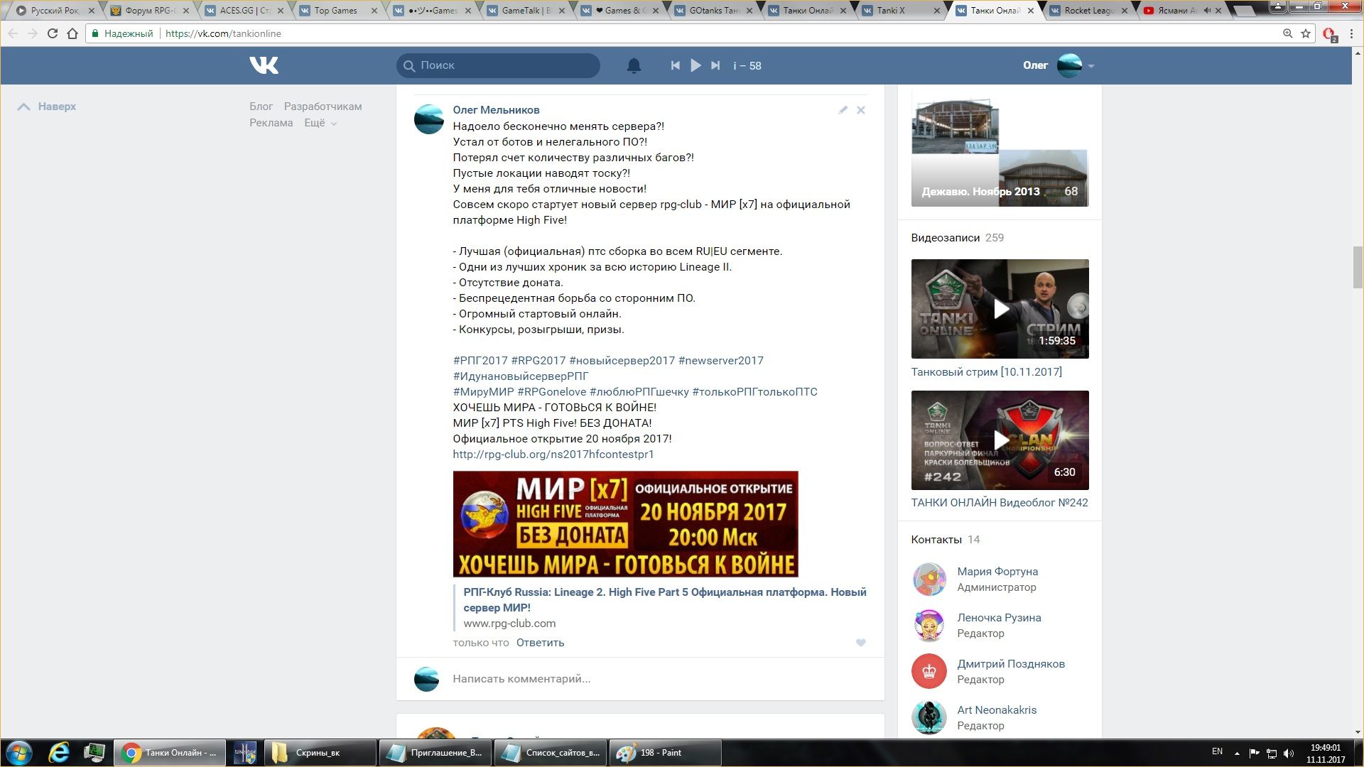Open Контакты section header

coord(936,540)
